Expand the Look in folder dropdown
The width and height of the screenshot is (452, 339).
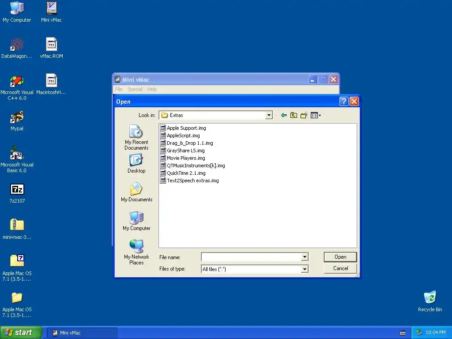pos(269,115)
